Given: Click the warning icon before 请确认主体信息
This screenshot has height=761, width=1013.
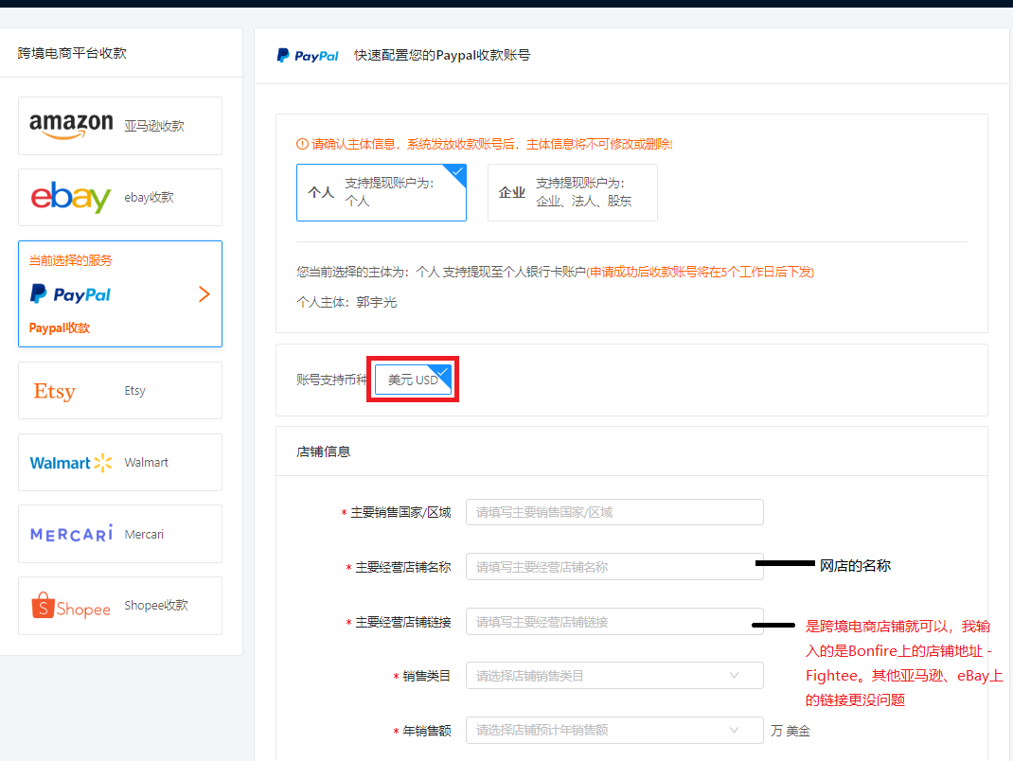Looking at the screenshot, I should 302,144.
